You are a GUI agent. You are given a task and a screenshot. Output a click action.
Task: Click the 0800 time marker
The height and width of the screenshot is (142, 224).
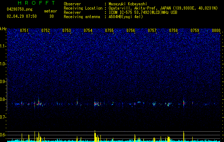pyautogui.click(x=216, y=31)
